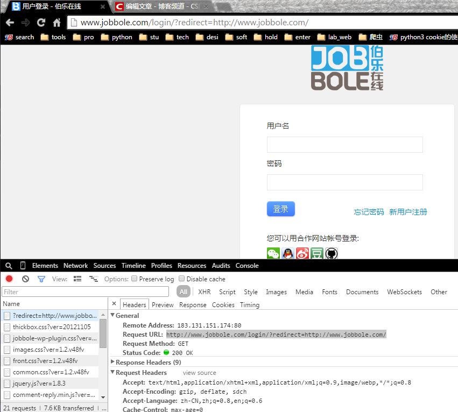Filter requests by Images
The height and width of the screenshot is (412, 458).
(276, 292)
